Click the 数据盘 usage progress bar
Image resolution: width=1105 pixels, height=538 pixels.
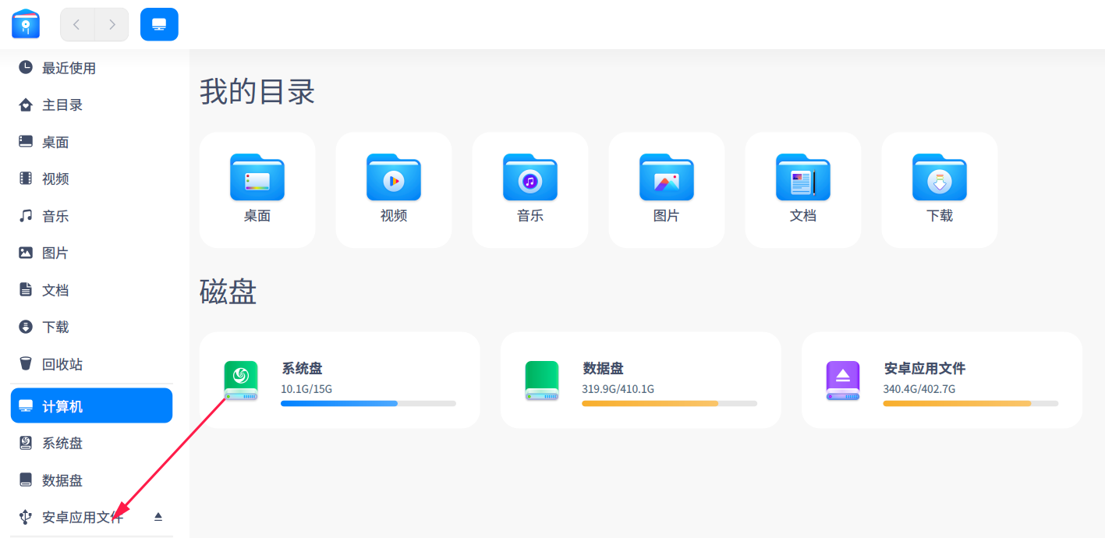tap(669, 403)
